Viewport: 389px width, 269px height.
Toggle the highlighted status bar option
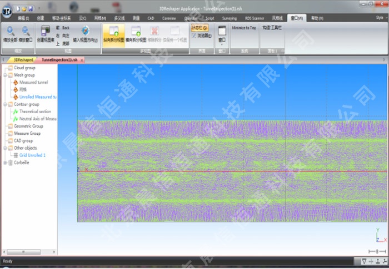pos(200,28)
